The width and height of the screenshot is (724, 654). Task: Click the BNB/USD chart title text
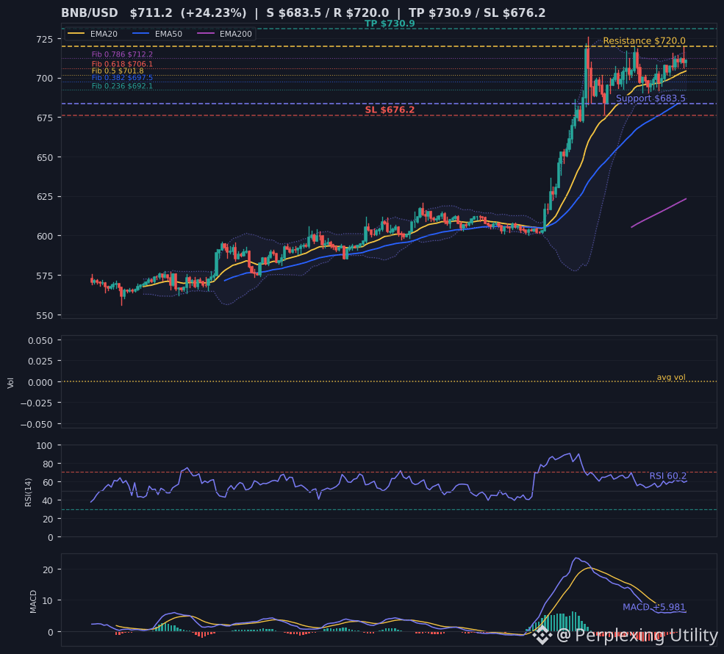(x=90, y=13)
